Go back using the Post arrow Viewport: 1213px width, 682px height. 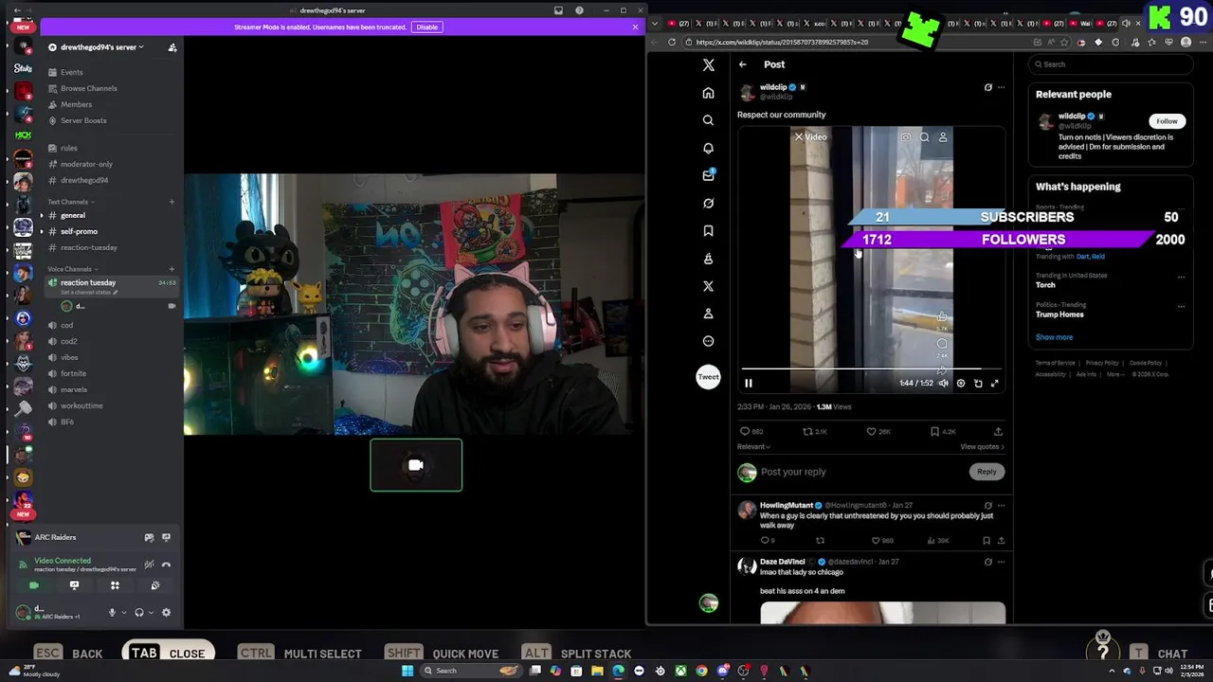coord(743,64)
